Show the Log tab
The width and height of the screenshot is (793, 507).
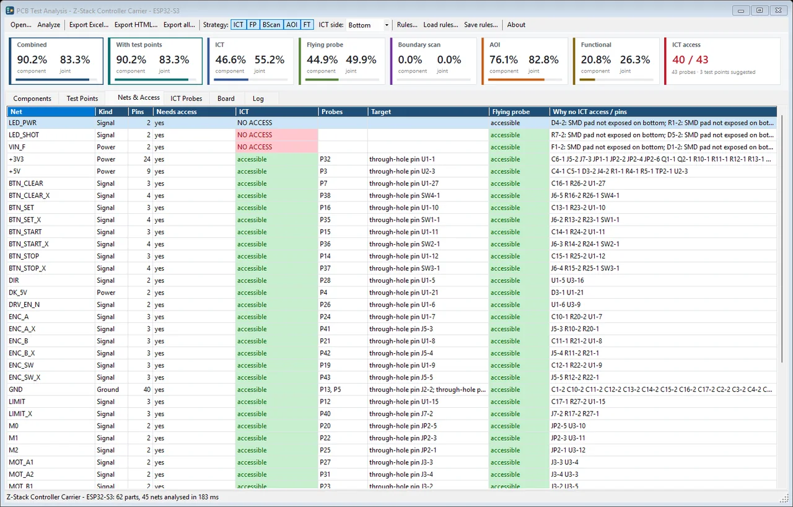pos(258,99)
